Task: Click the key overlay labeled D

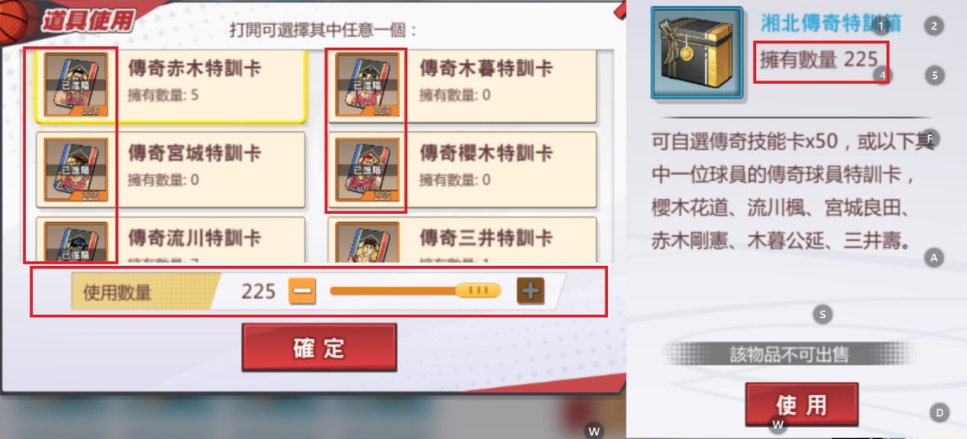Action: click(x=939, y=412)
